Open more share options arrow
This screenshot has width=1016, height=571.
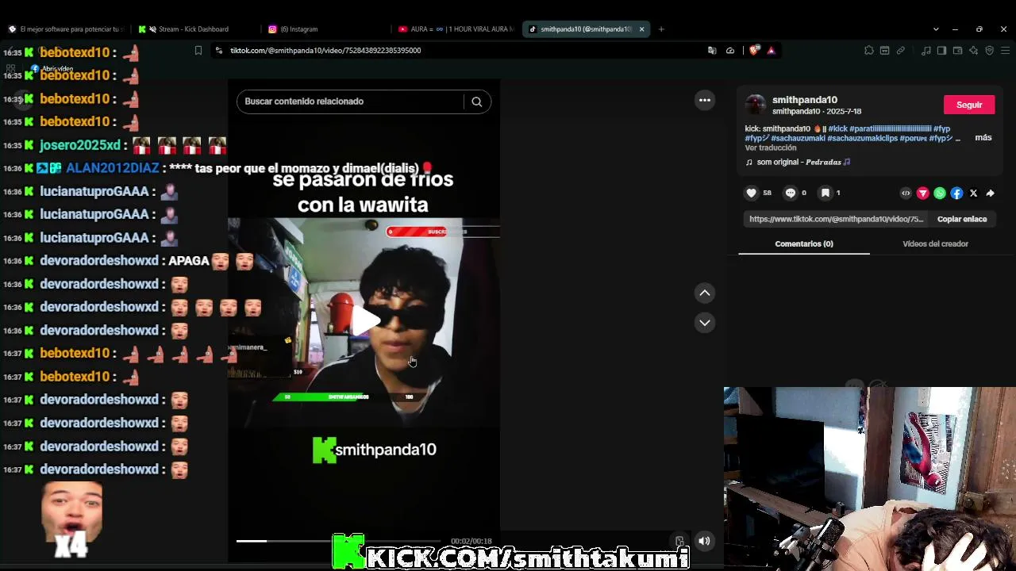991,193
